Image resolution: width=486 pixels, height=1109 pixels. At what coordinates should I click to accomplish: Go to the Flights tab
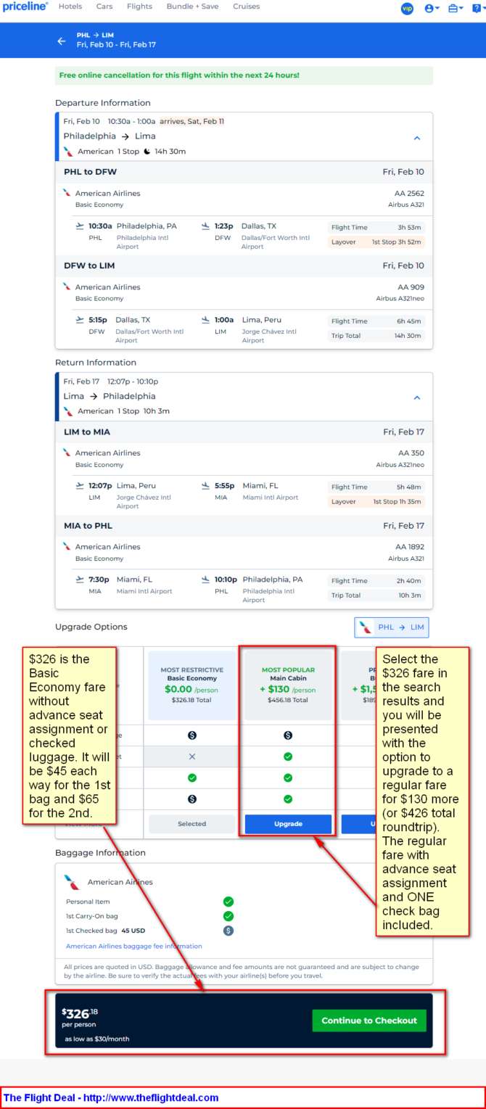pyautogui.click(x=139, y=7)
